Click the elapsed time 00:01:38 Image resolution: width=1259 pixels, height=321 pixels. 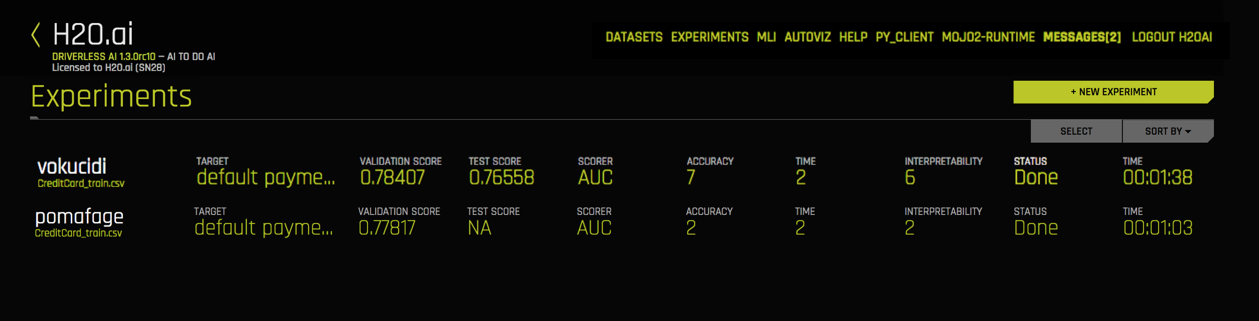point(1157,177)
